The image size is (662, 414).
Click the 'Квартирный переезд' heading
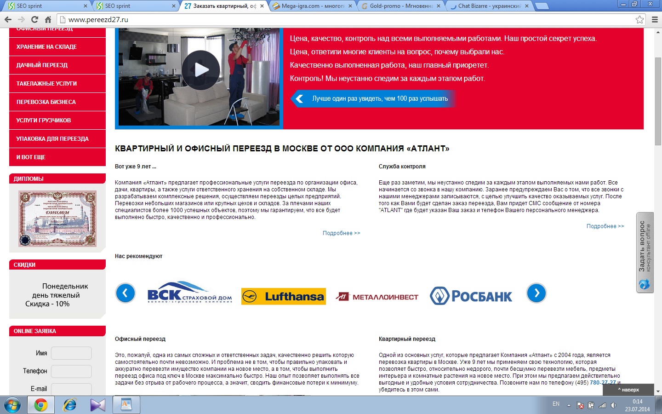(407, 339)
